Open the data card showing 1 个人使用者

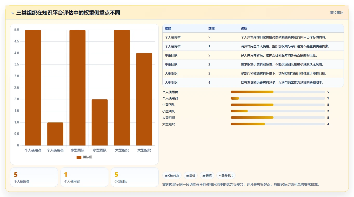tap(84, 177)
